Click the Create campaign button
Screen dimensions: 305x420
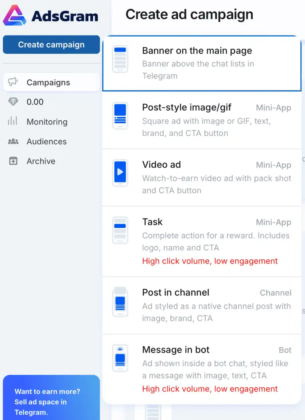[x=51, y=44]
